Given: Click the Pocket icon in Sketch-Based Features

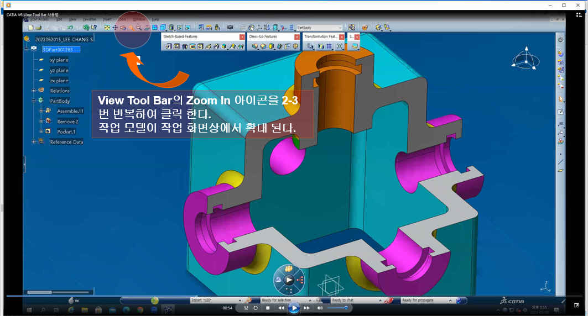Looking at the screenshot, I should [176, 46].
